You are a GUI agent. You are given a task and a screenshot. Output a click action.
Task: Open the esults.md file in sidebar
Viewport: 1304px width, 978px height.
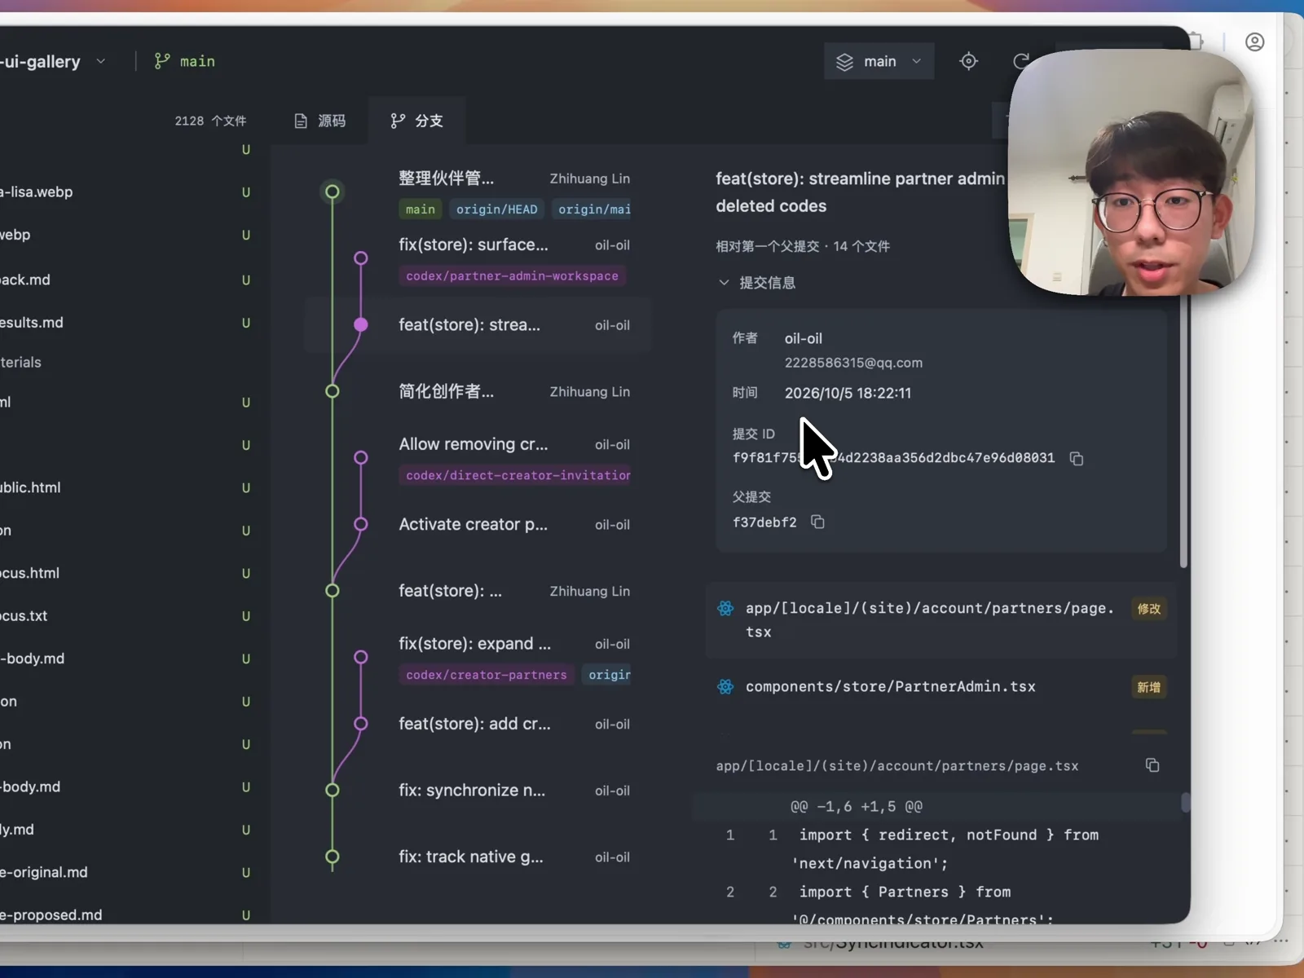pos(31,323)
